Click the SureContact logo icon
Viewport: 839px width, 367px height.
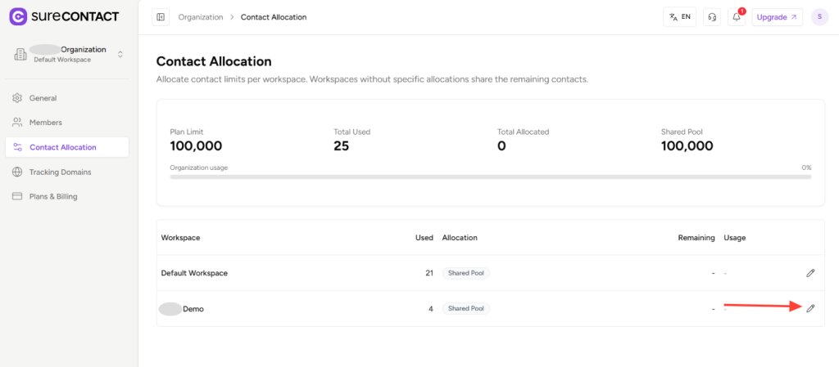pos(18,16)
